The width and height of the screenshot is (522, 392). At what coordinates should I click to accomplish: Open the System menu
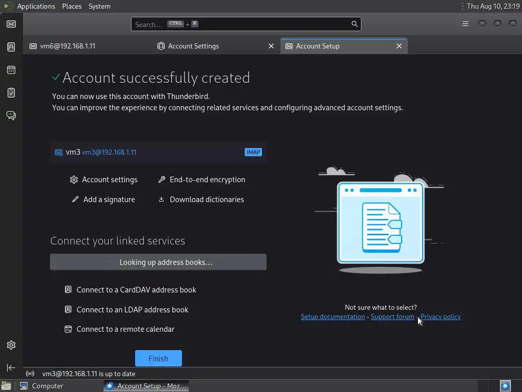[x=99, y=6]
